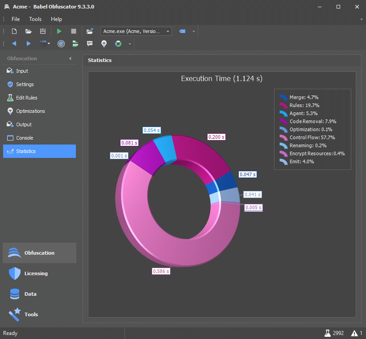366x339 pixels.
Task: Click the warning triangle in the status bar
Action: [354, 333]
